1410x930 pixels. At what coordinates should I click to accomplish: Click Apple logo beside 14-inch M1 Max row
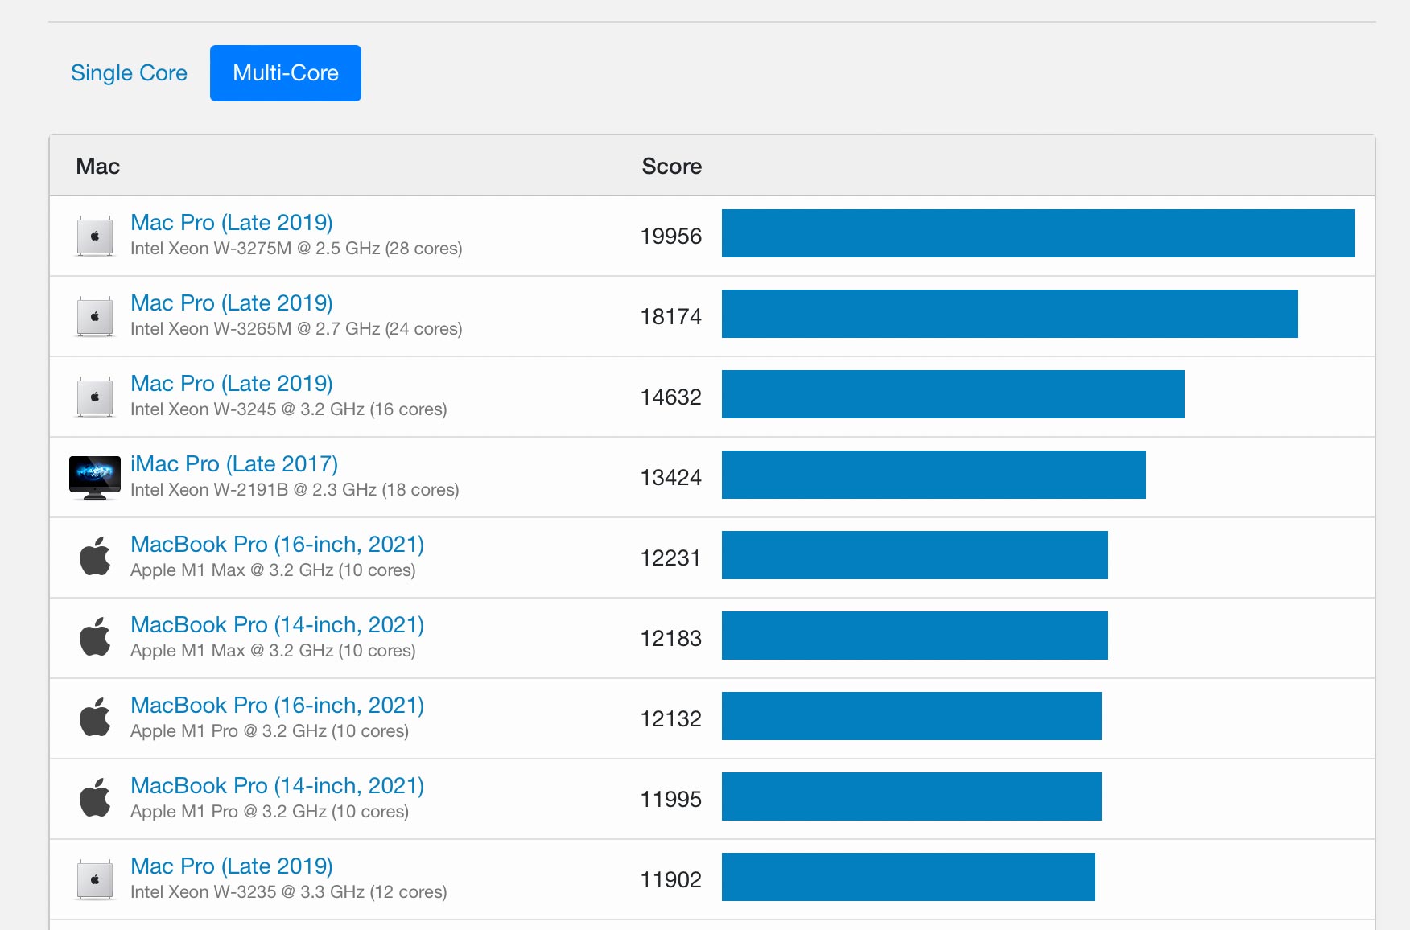coord(95,637)
